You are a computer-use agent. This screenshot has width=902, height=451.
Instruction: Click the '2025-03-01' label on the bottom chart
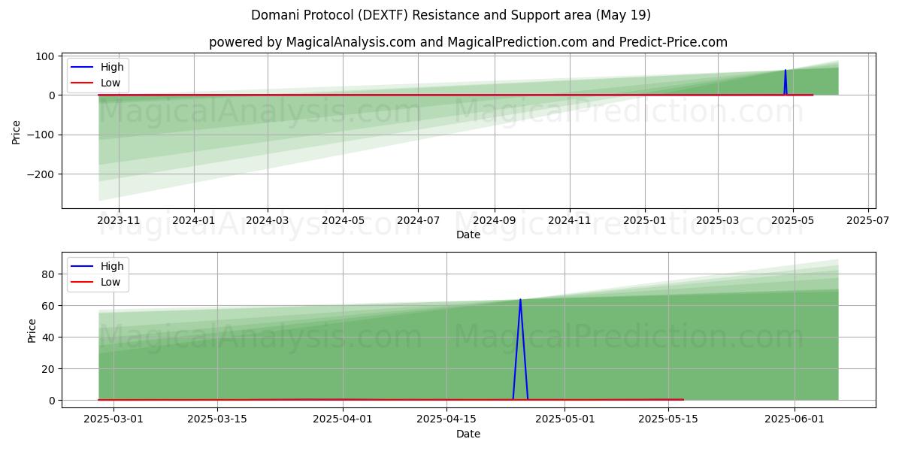[113, 419]
